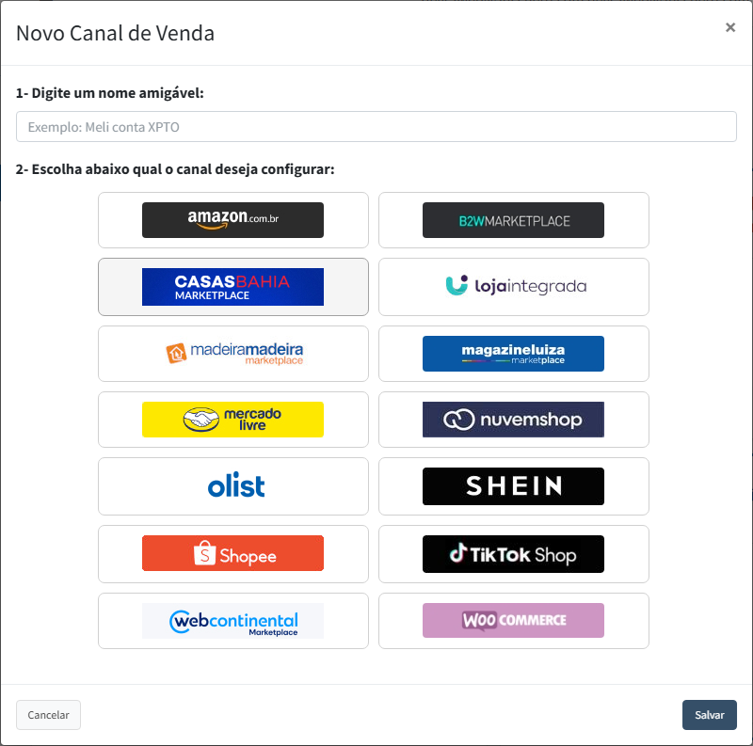
Task: Select the SHEIN channel option
Action: click(513, 485)
